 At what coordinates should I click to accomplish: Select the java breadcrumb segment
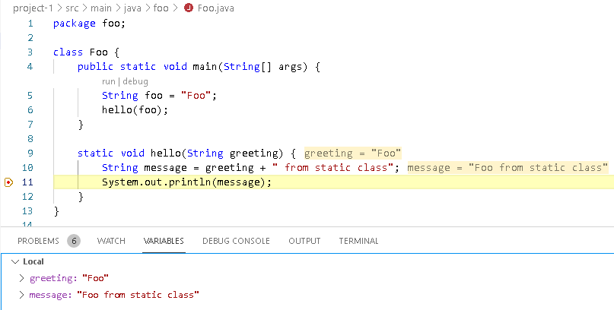[132, 8]
